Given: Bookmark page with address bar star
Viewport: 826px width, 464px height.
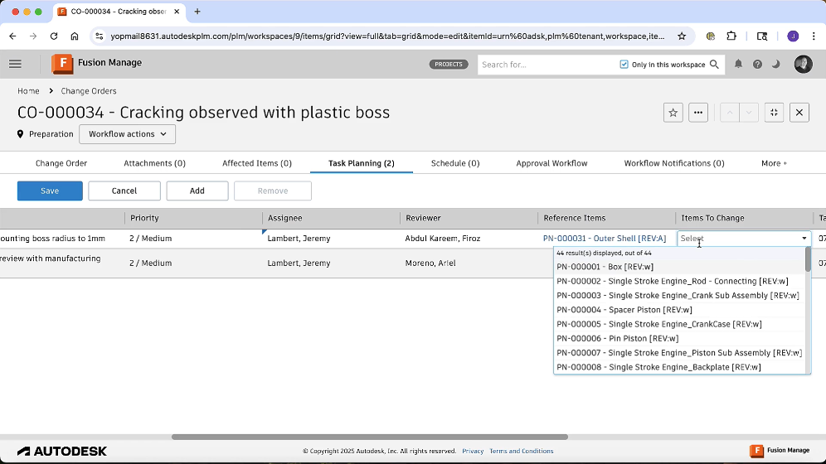Looking at the screenshot, I should click(682, 36).
